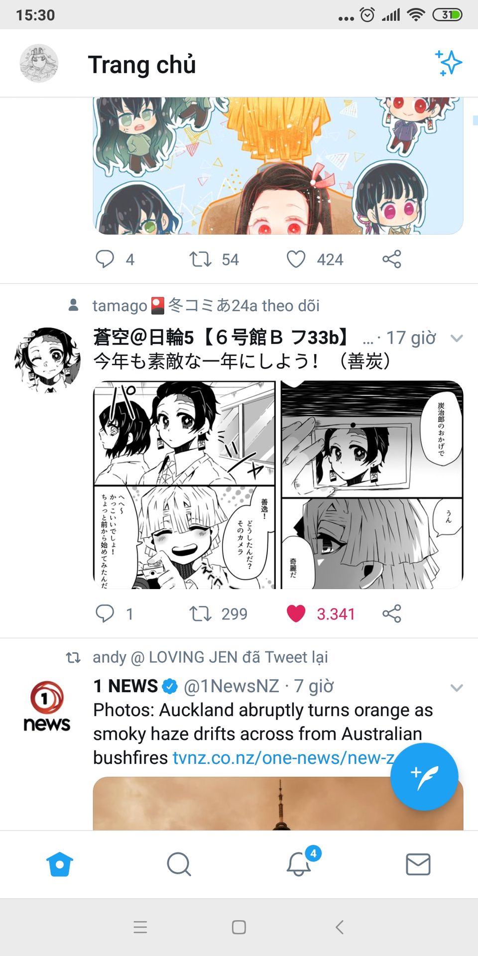Expand options chevron on the 17 giờ tweet
478x956 pixels.
click(457, 338)
